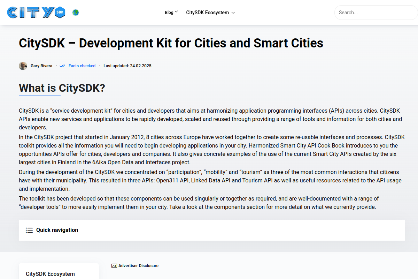Click the double checkmark icon
418x279 pixels.
62,66
